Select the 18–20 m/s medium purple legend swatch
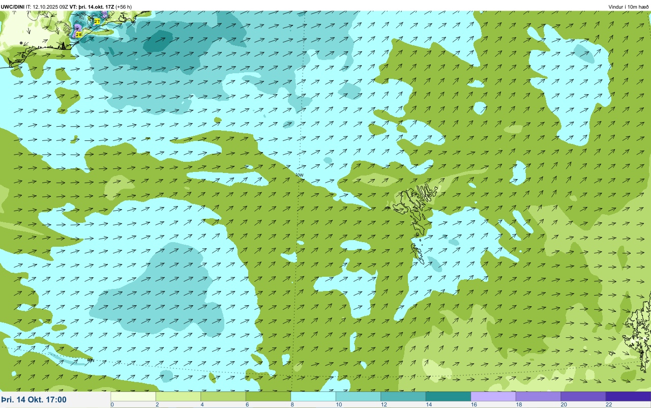The width and height of the screenshot is (651, 408). (x=538, y=396)
